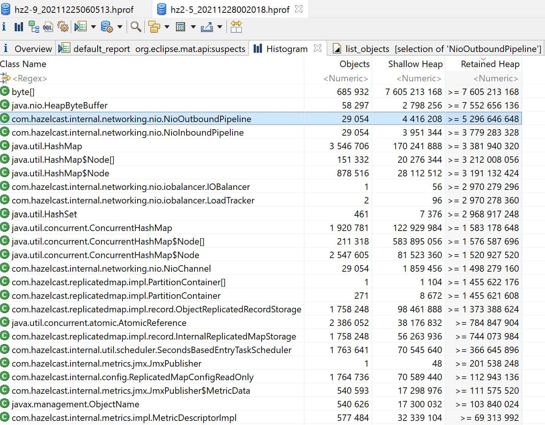Viewport: 545px width, 425px height.
Task: Open the heap dump Overview info icon
Action: (x=4, y=27)
